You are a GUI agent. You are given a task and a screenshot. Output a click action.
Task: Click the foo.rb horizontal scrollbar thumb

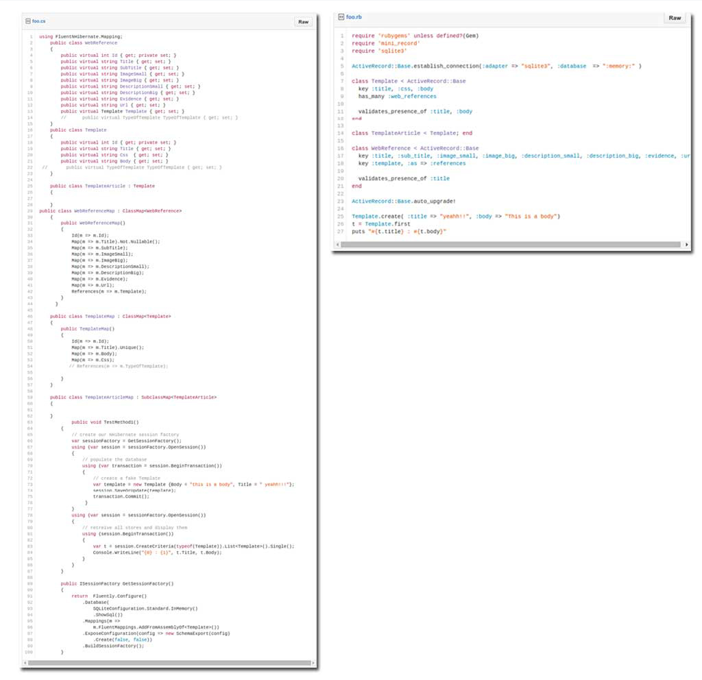507,244
